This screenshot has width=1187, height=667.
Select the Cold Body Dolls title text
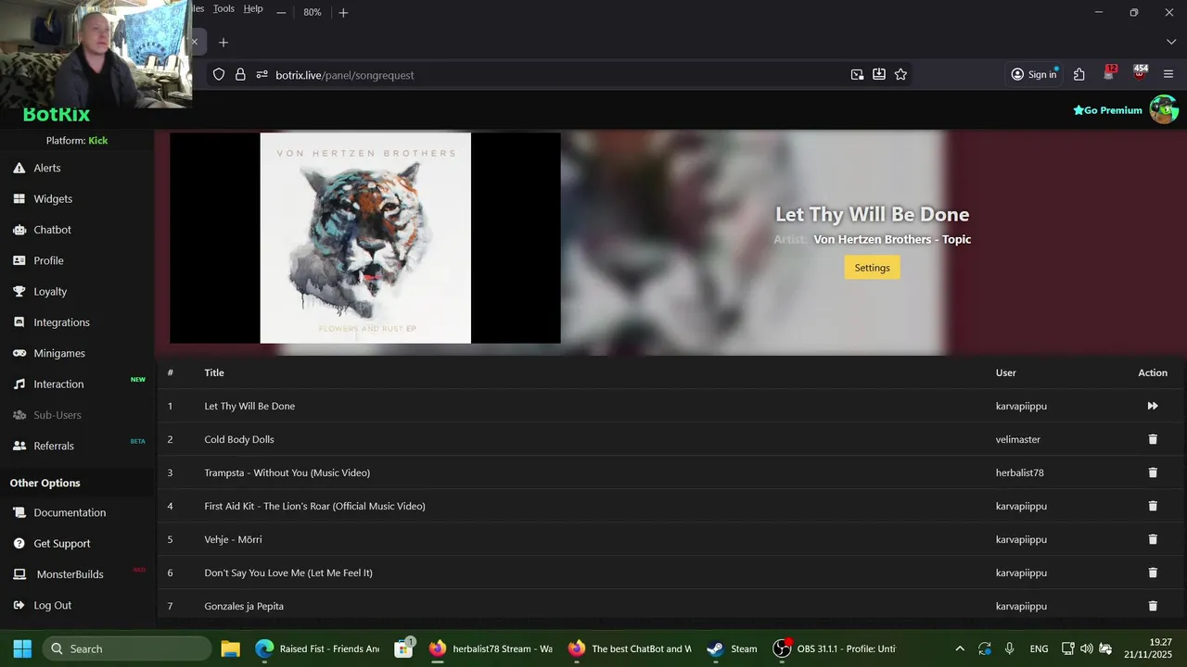(x=239, y=439)
